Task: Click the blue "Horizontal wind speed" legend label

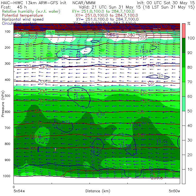Action: (23, 19)
